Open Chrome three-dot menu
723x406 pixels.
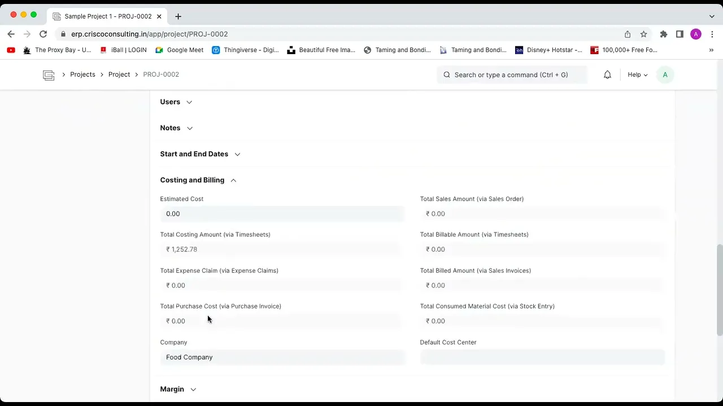tap(712, 34)
